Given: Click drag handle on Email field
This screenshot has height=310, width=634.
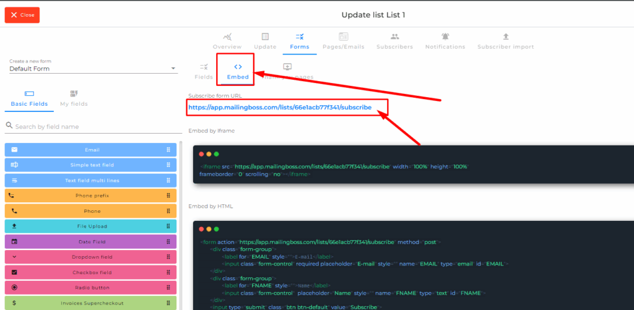Looking at the screenshot, I should point(168,150).
